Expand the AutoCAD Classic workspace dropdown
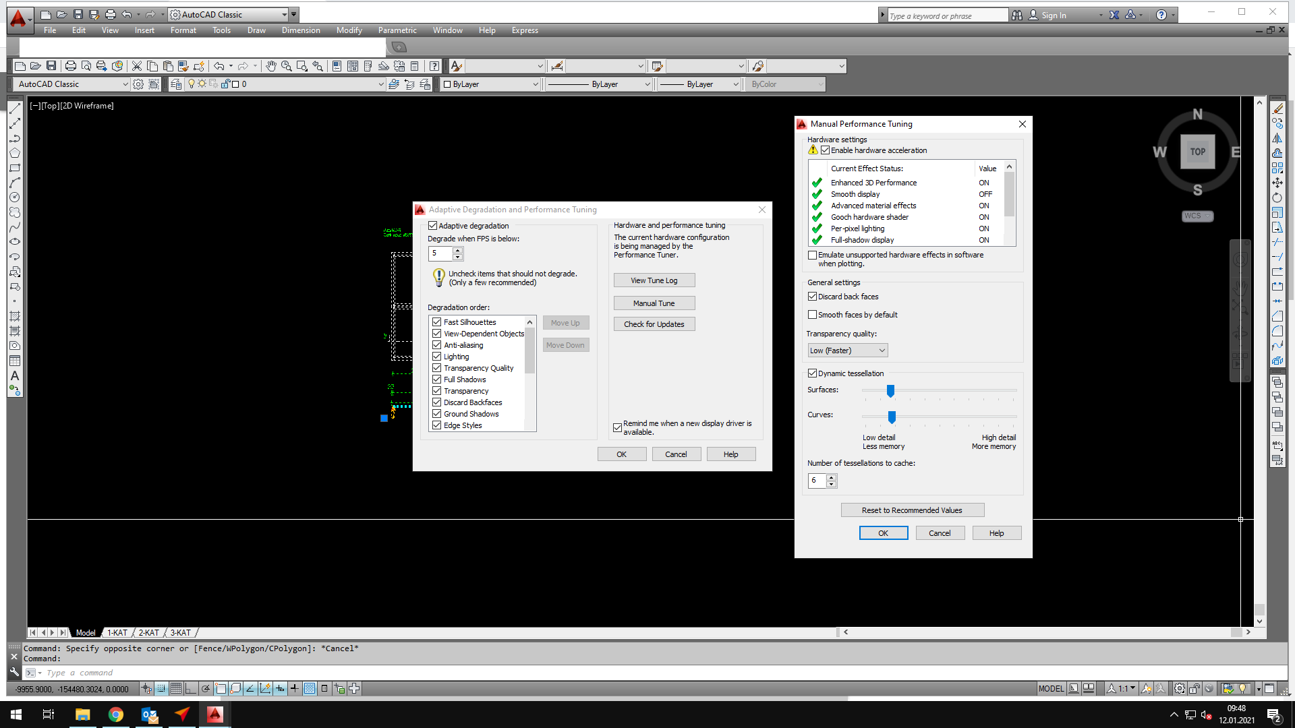 pos(125,84)
